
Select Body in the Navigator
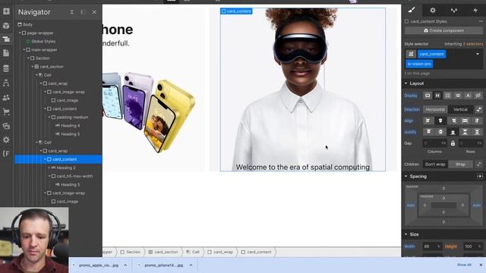pyautogui.click(x=25, y=24)
